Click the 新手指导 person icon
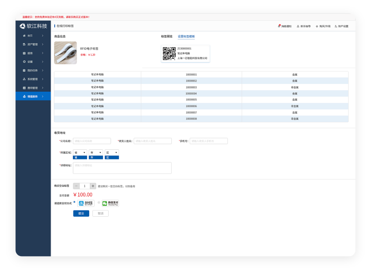Viewport: 371px width, 274px height. (298, 26)
